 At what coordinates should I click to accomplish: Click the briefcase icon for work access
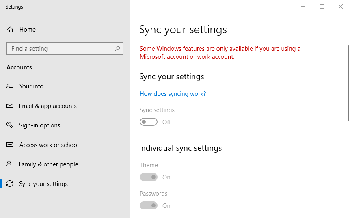[10, 145]
